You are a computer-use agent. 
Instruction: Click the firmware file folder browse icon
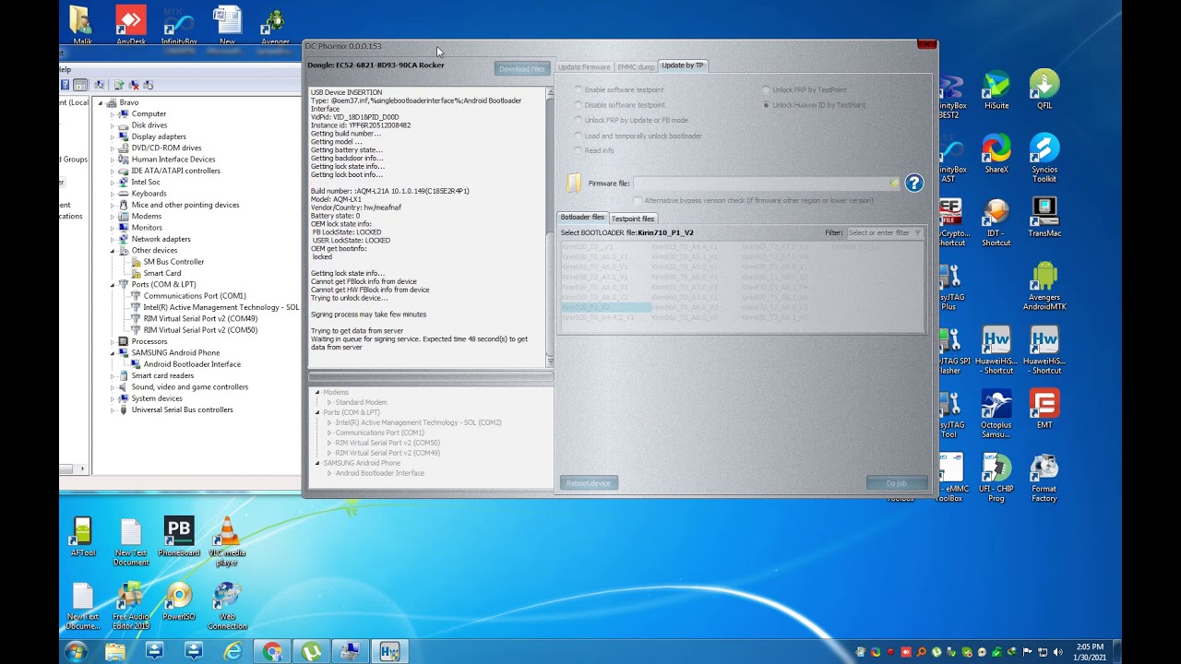coord(573,183)
